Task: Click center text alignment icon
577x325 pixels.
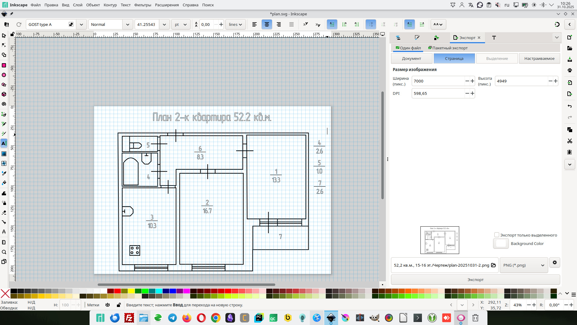Action: (267, 24)
